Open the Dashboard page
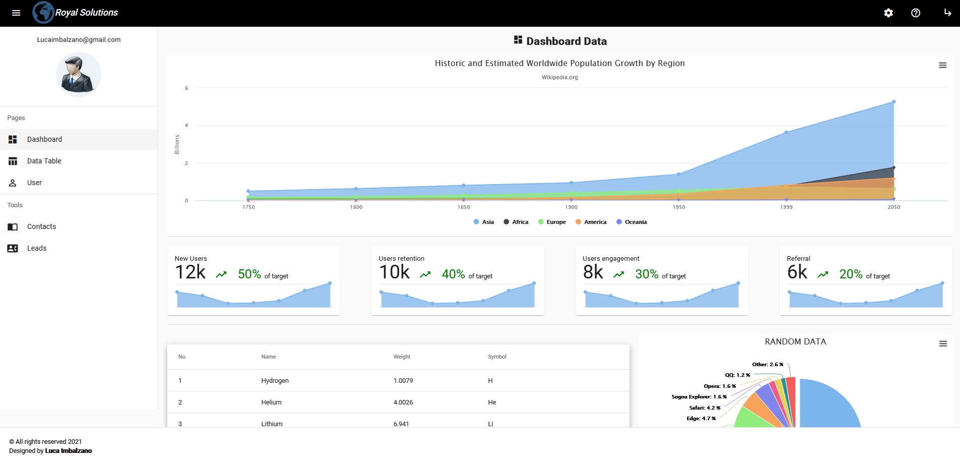Screen dimensions: 960x462 pos(79,139)
